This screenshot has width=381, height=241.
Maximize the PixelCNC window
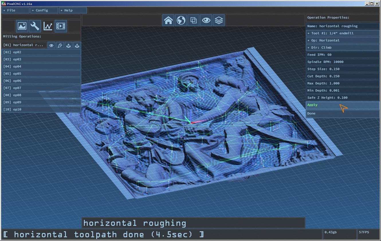[372, 3]
